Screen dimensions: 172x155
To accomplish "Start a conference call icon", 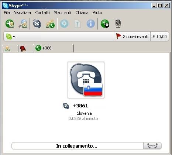I will pyautogui.click(x=50, y=24).
